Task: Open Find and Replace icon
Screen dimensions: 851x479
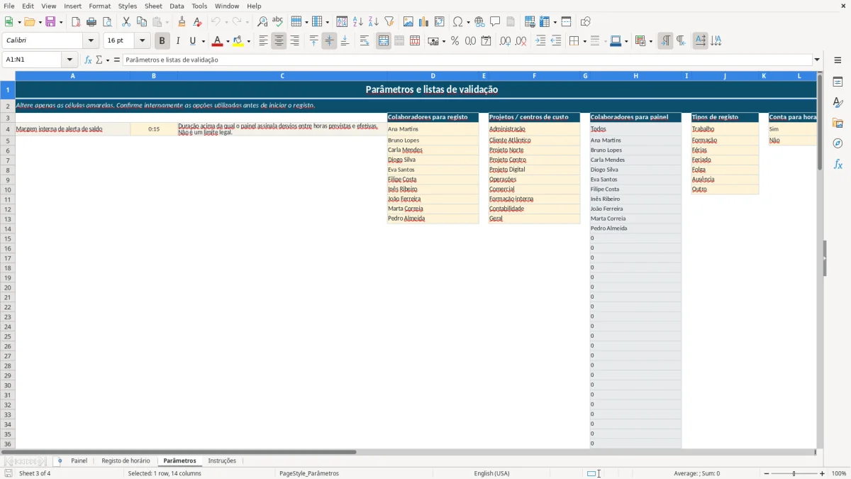Action: tap(262, 22)
